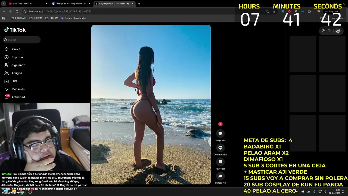Viewport: 348px width, 196px height.
Task: Switch to Trabajo en R.Metropolitana tab
Action: click(71, 4)
